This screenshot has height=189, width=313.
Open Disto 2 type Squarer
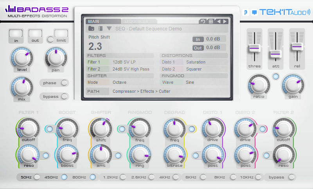coord(194,69)
